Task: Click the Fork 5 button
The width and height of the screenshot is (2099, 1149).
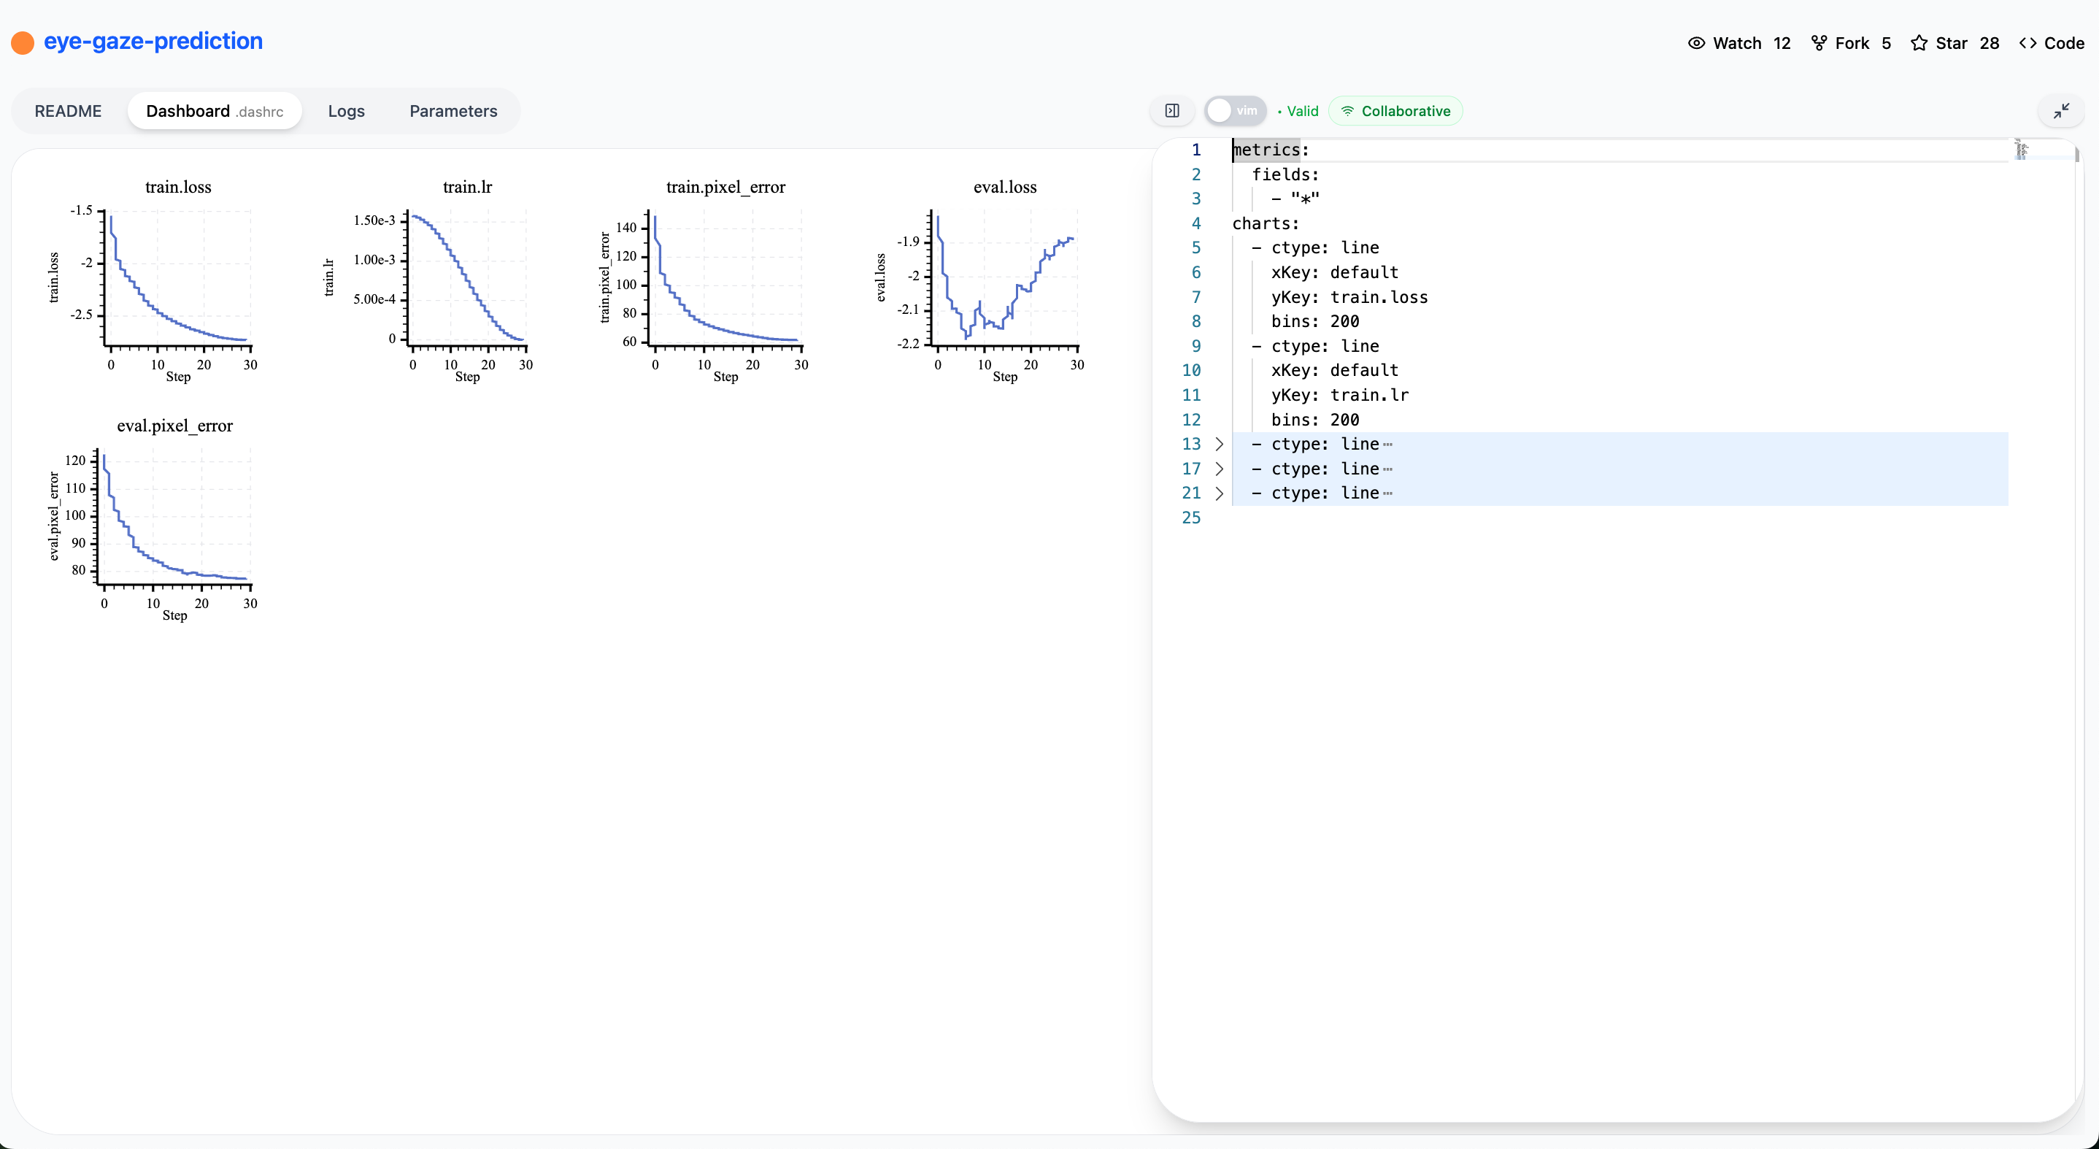Action: (x=1850, y=43)
